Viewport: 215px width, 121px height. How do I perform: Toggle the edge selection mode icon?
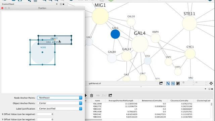coord(173,83)
